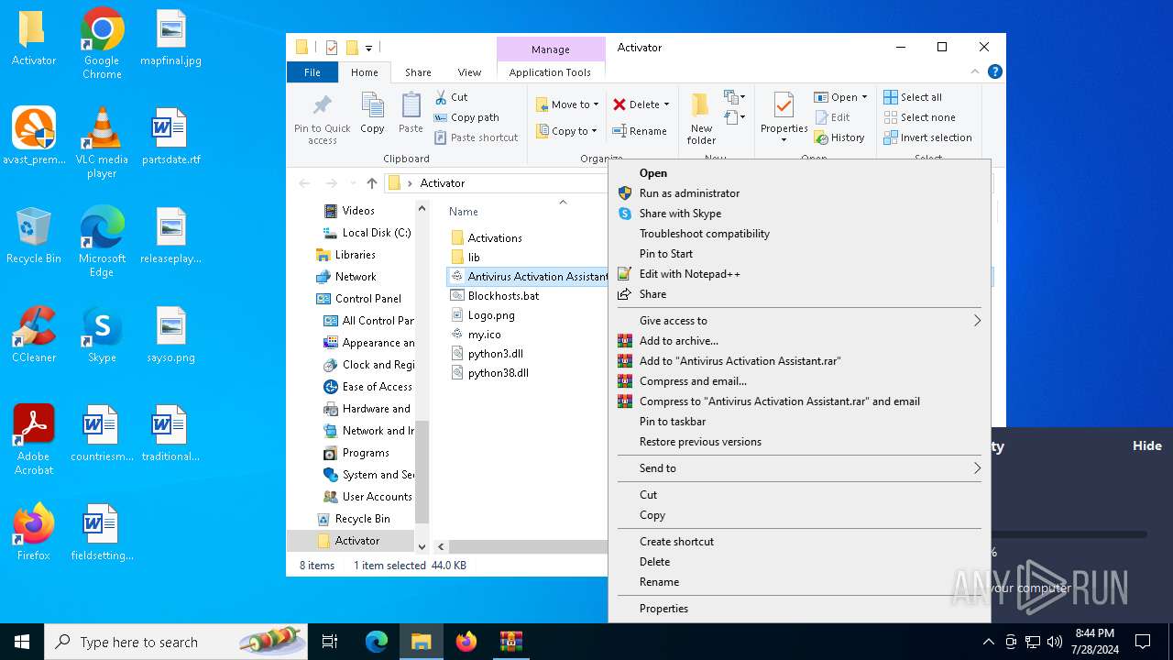Open CCleaner desktop shortcut
The image size is (1173, 660).
click(34, 335)
